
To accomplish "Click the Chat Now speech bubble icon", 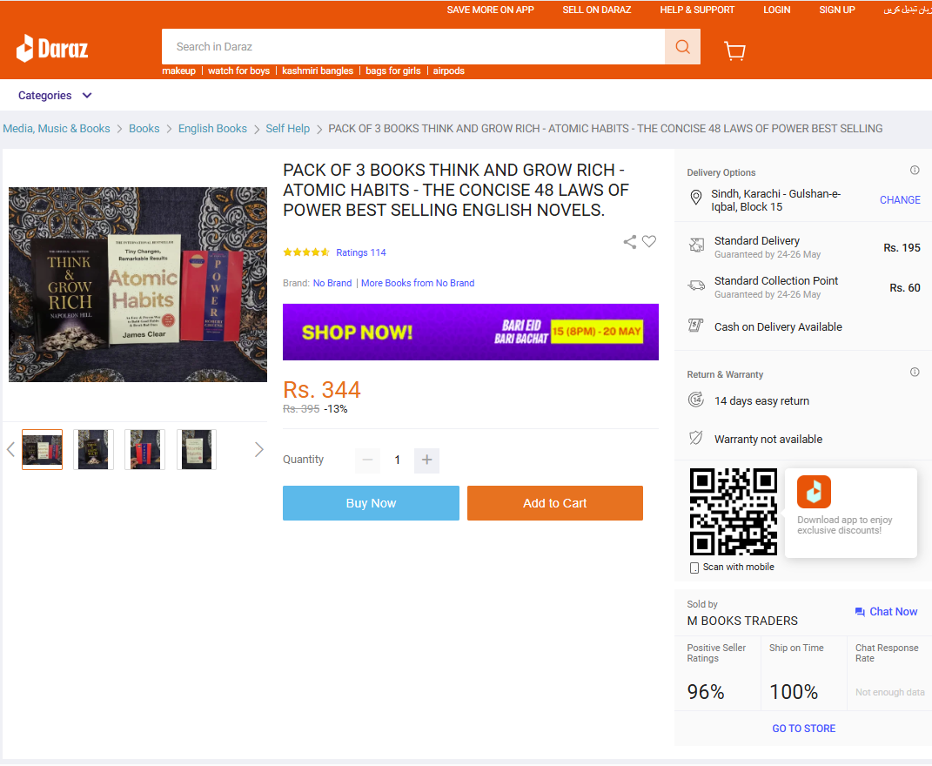I will pyautogui.click(x=860, y=612).
